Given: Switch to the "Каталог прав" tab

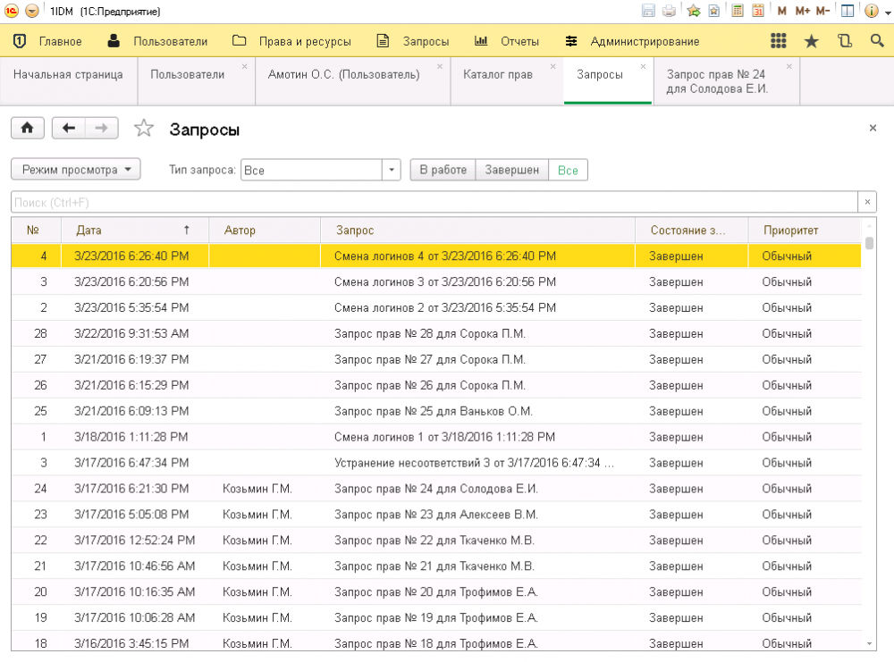Looking at the screenshot, I should click(498, 75).
